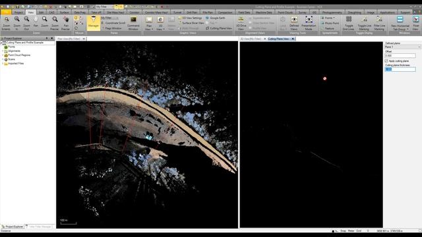The image size is (422, 237).
Task: Click Filter Line Marking
Action: pyautogui.click(x=379, y=24)
